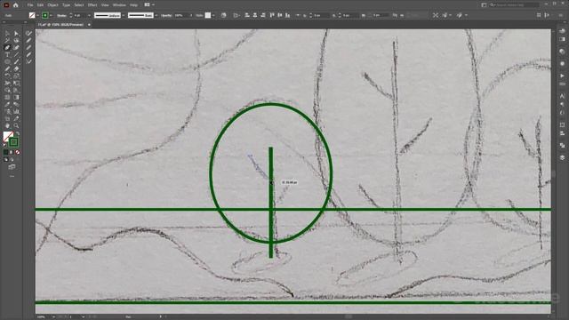Select the Hand tool
Screen dimensions: 569x320
(7, 126)
